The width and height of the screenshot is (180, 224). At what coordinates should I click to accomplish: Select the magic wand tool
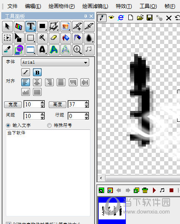(42, 38)
